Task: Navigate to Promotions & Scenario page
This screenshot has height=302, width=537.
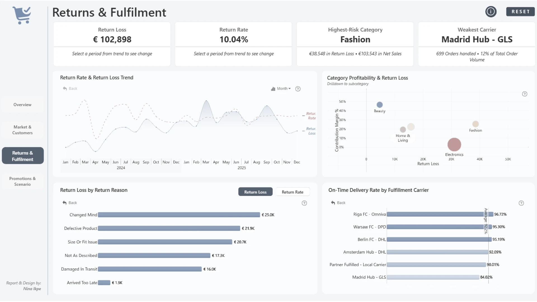Action: pyautogui.click(x=22, y=181)
